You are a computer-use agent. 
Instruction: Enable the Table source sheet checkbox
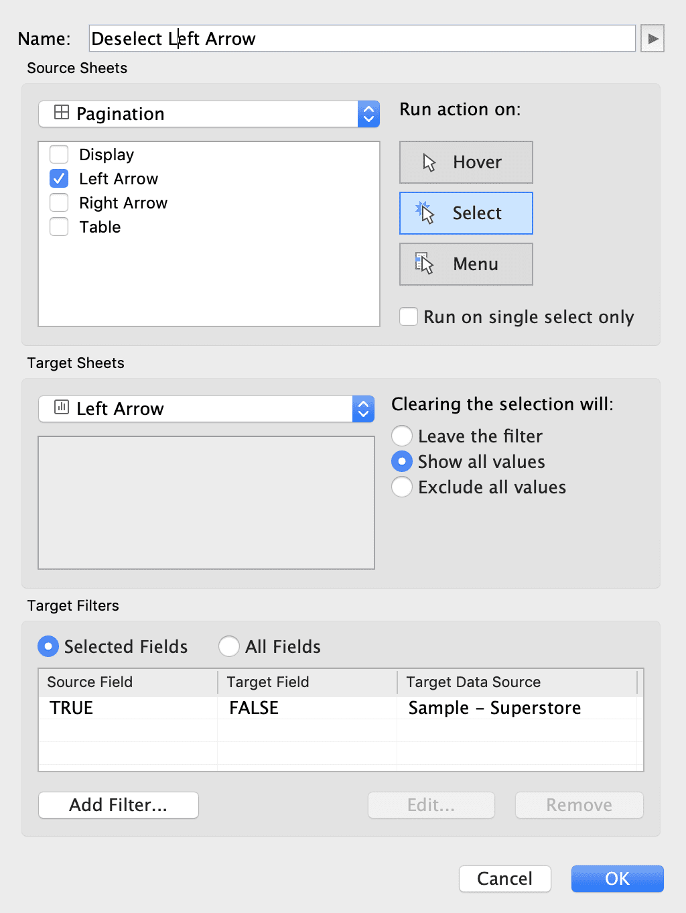pyautogui.click(x=58, y=227)
